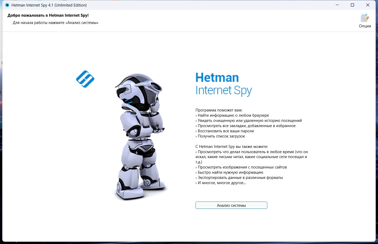Click the large "Hetman Internet Spy" title text

tap(223, 84)
